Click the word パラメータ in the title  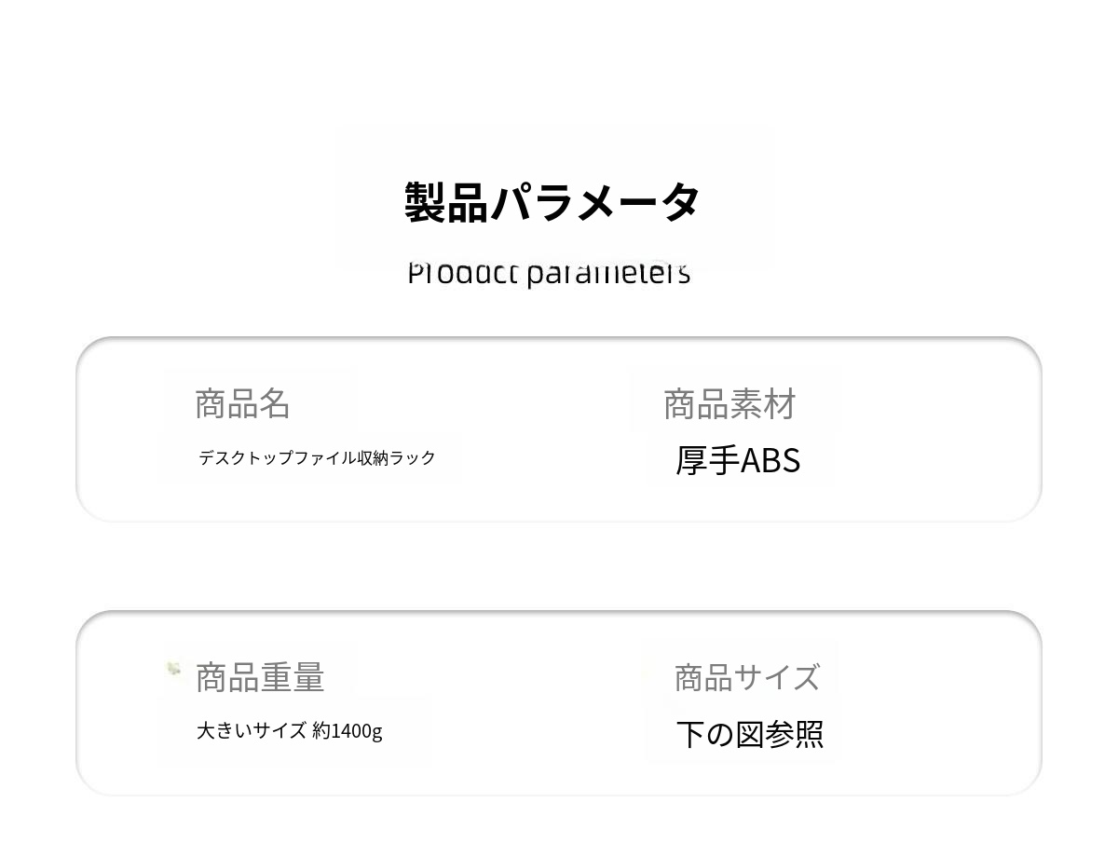[594, 202]
